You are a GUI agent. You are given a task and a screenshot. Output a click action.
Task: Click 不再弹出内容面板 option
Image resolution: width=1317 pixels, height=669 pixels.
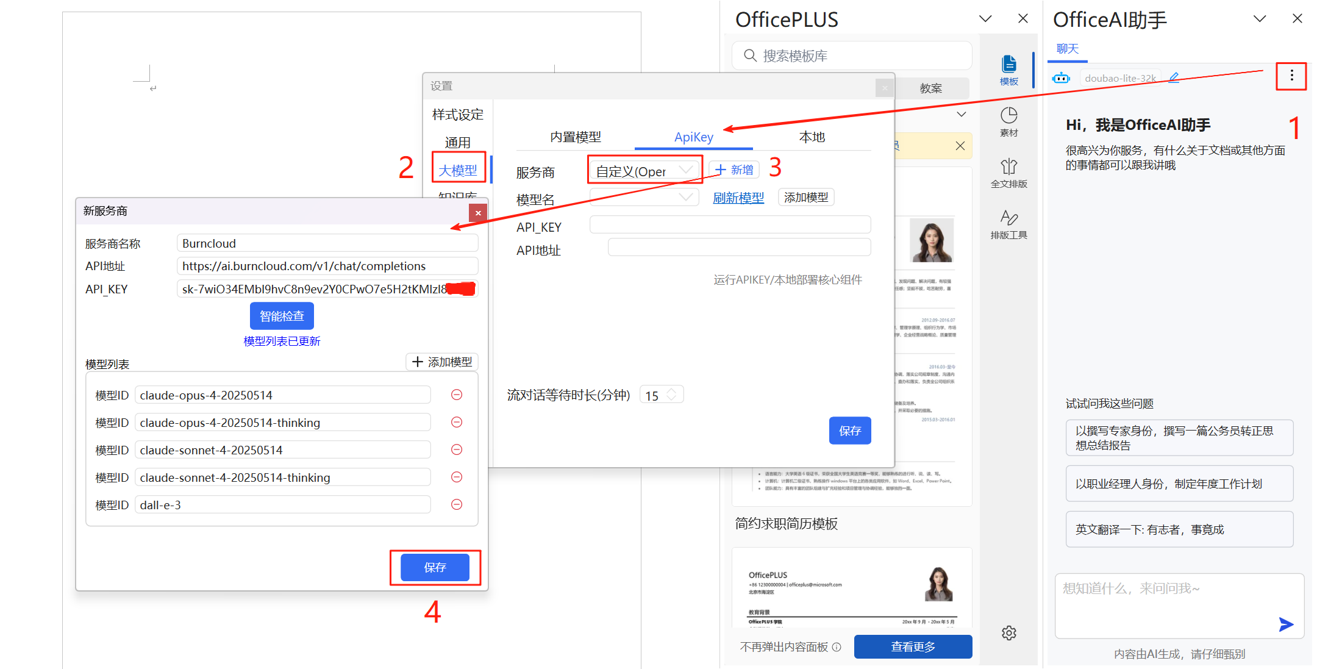point(783,647)
